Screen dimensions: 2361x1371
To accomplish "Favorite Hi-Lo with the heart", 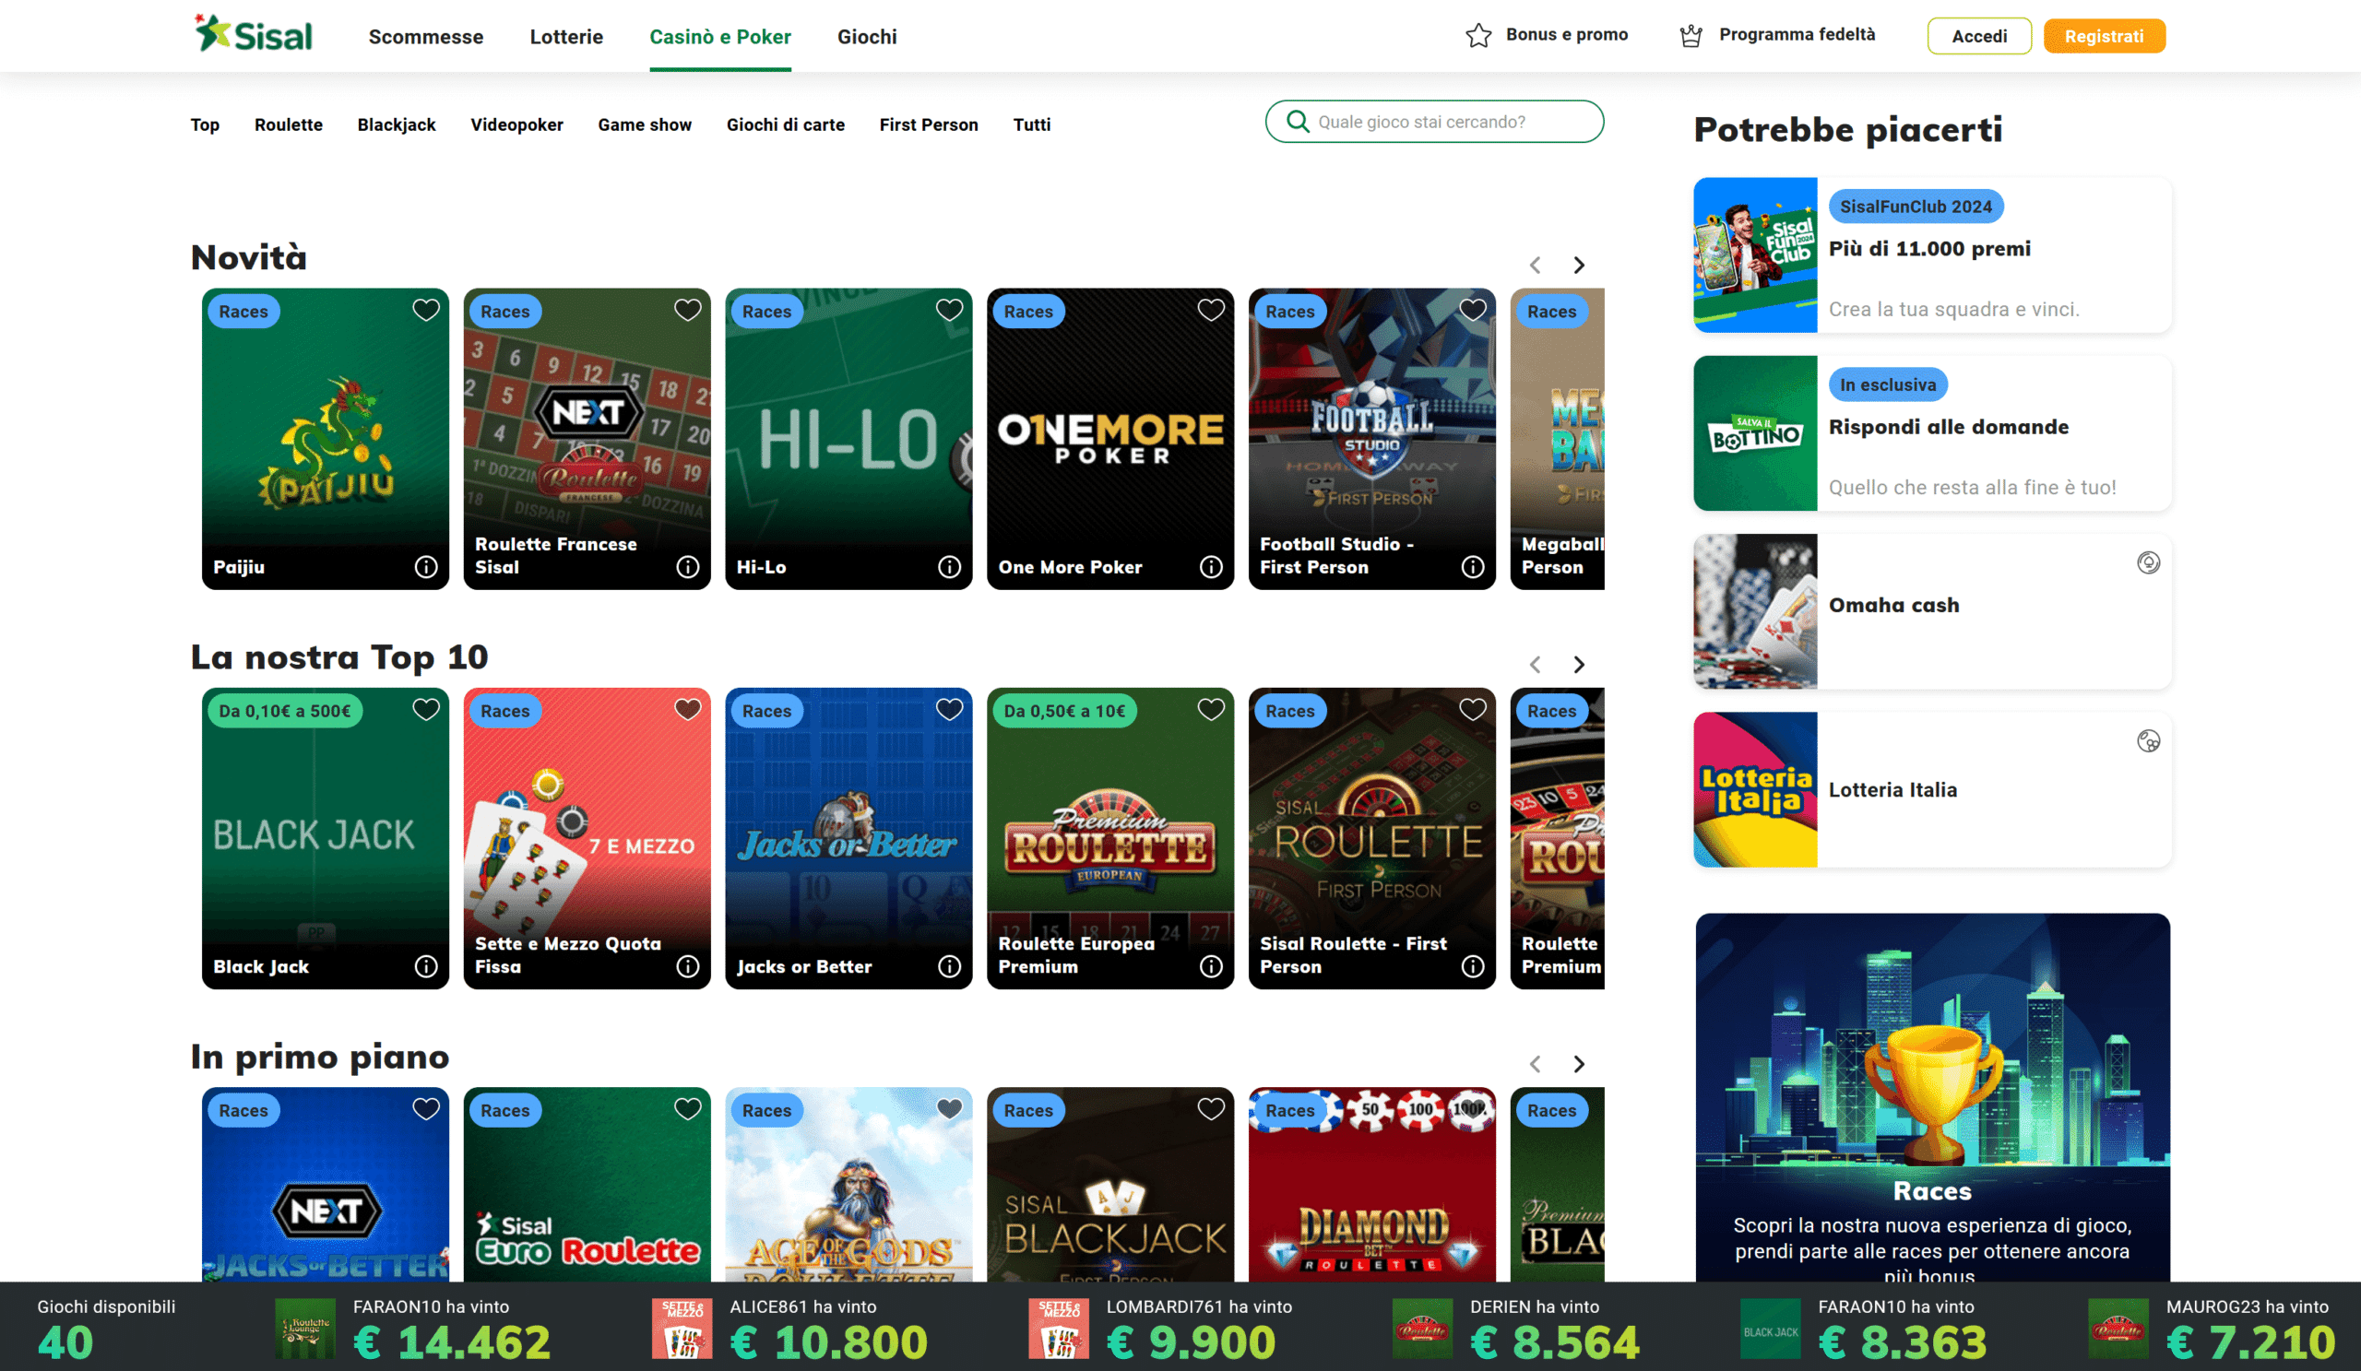I will pyautogui.click(x=949, y=310).
